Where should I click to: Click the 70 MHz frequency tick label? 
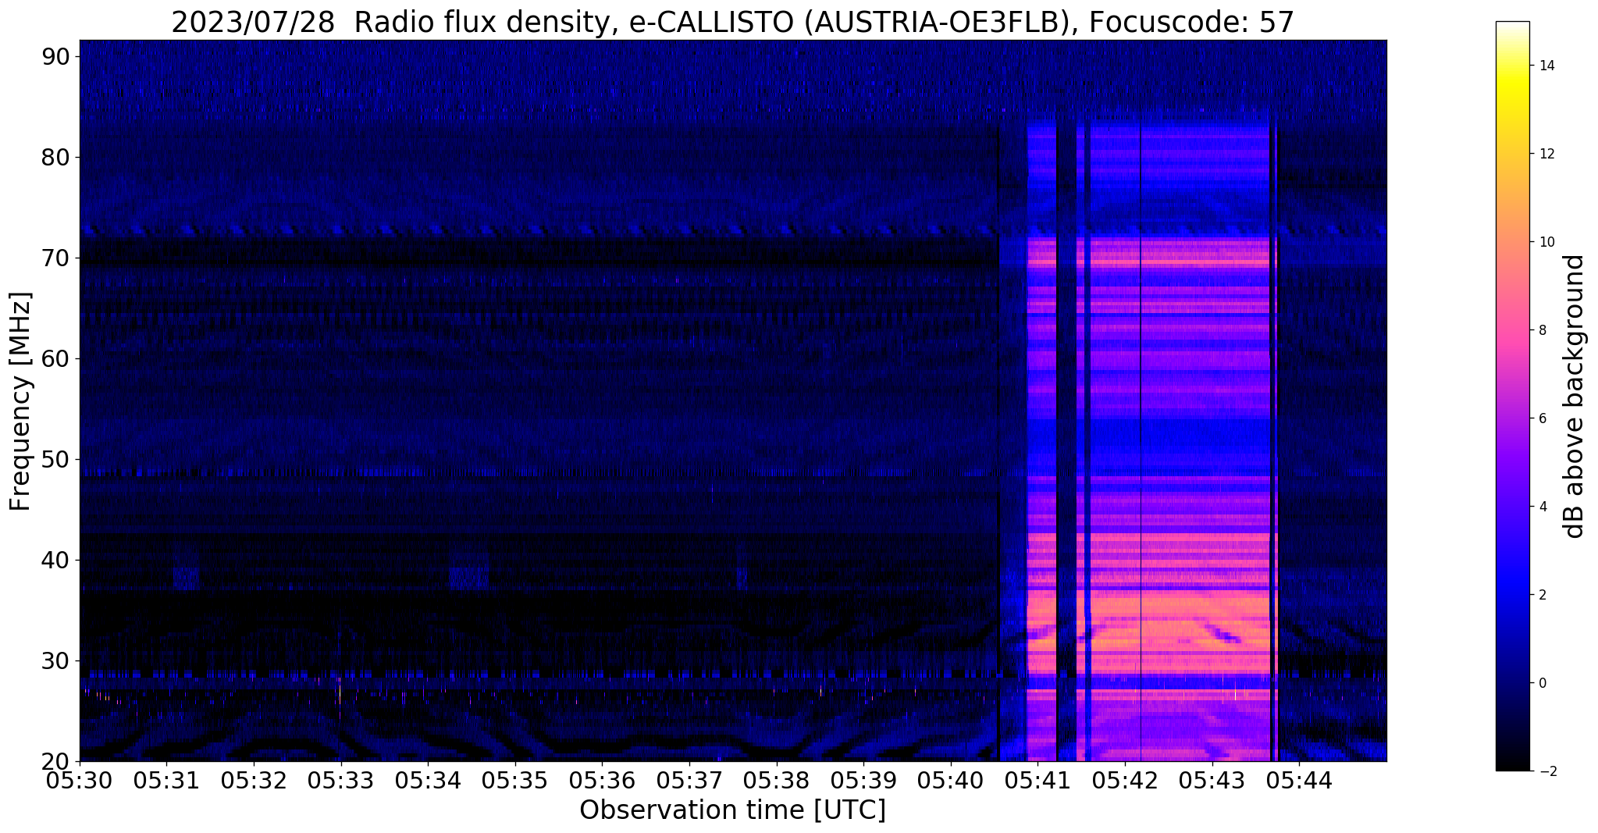tap(56, 258)
